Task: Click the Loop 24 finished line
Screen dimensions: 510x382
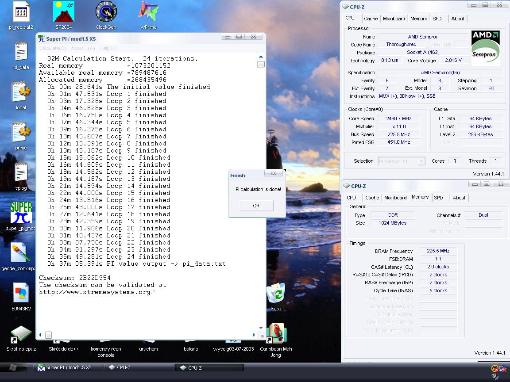Action: tap(108, 256)
